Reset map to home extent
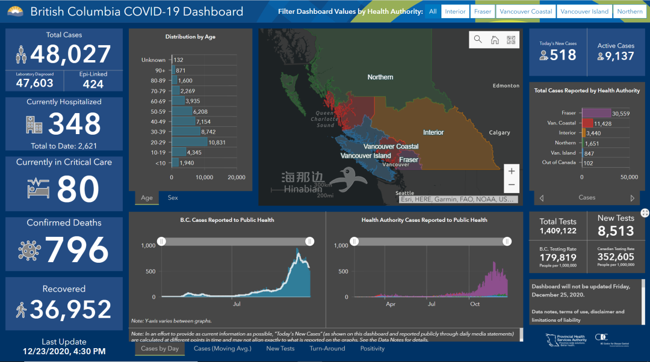 coord(495,40)
